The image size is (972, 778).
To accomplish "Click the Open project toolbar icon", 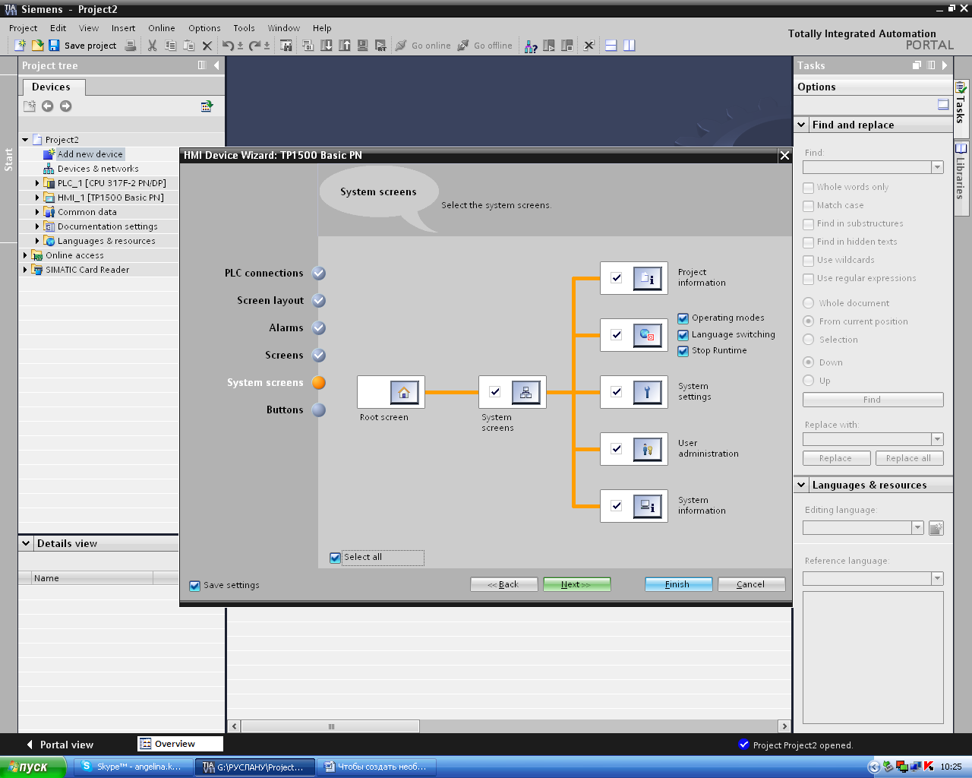I will coord(36,46).
